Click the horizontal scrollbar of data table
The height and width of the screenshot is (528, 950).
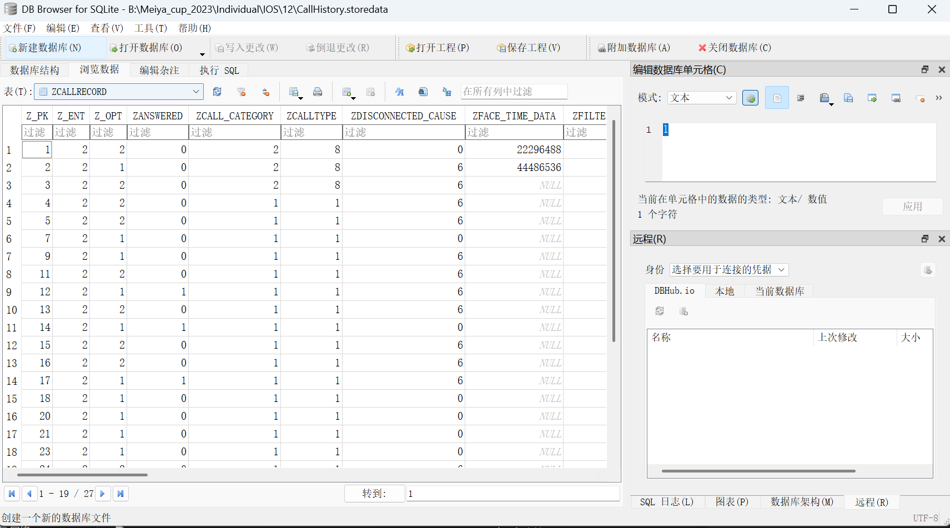[x=82, y=475]
